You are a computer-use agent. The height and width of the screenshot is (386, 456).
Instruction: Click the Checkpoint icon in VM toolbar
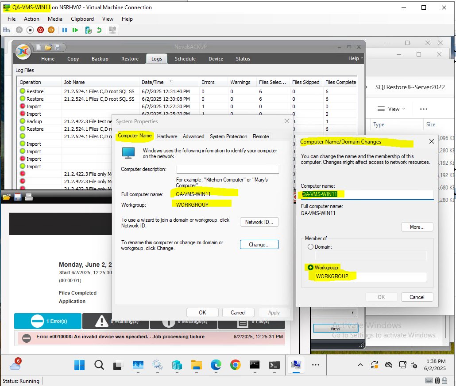(x=89, y=30)
